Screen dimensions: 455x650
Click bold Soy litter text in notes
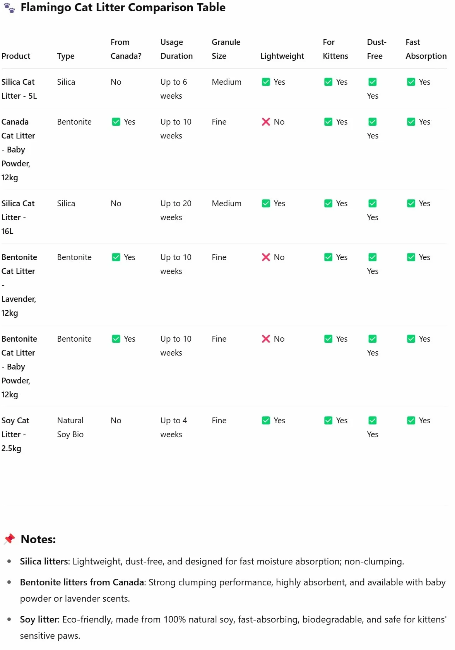click(x=39, y=619)
